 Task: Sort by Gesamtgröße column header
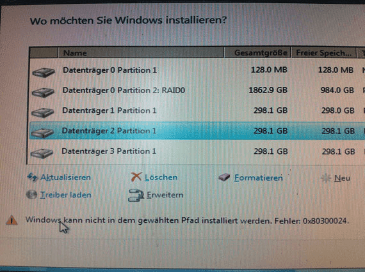[257, 53]
